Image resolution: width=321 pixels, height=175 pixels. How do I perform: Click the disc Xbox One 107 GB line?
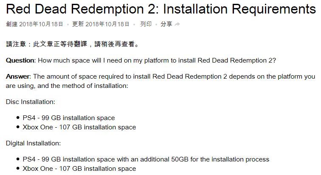79,127
